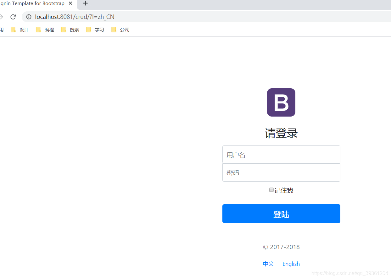Viewport: 391px width, 279px height.
Task: Click the purple Bootstrap B logo
Action: pyautogui.click(x=281, y=102)
